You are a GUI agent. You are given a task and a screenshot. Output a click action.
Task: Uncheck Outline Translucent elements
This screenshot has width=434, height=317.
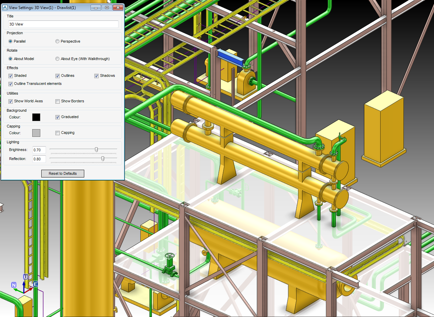tap(10, 84)
